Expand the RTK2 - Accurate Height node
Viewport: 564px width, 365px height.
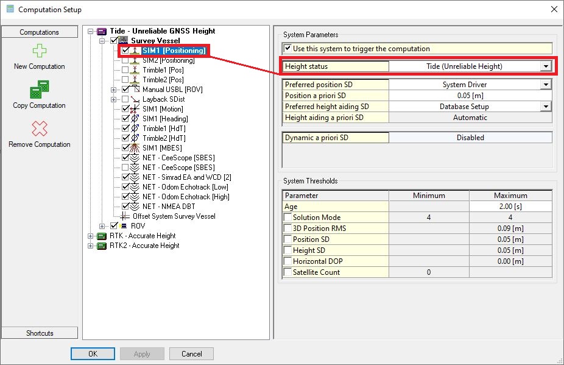pyautogui.click(x=91, y=246)
